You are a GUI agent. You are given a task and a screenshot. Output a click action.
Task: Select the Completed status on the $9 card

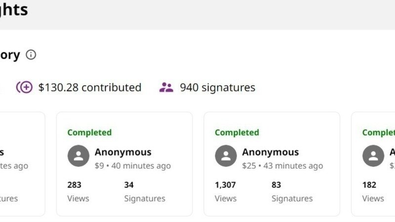click(x=89, y=132)
